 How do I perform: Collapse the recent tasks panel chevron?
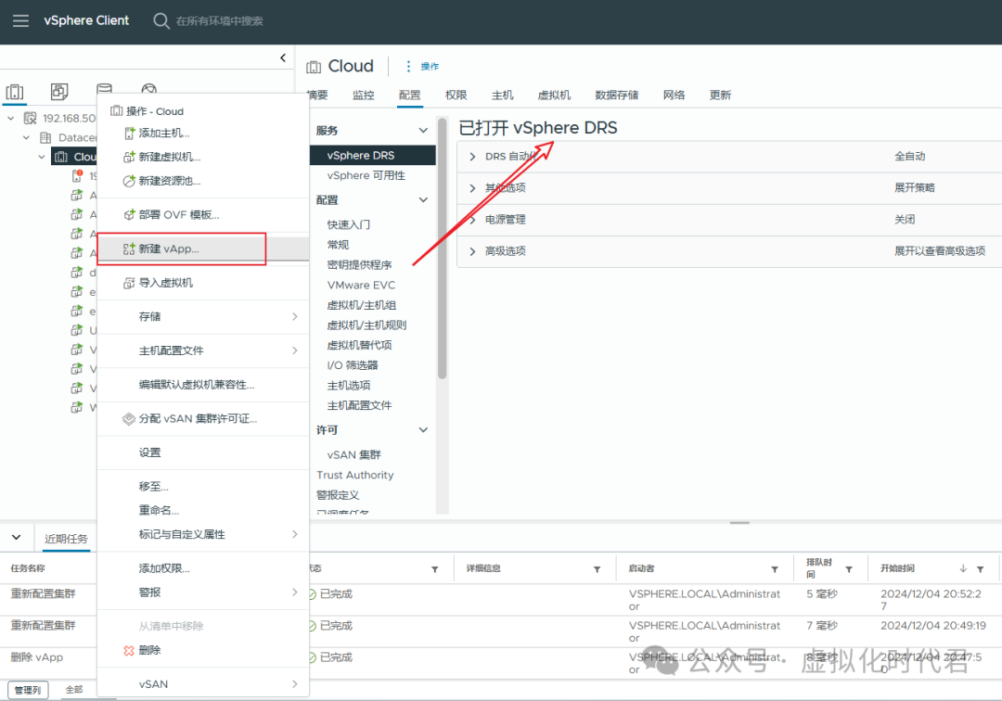[16, 538]
